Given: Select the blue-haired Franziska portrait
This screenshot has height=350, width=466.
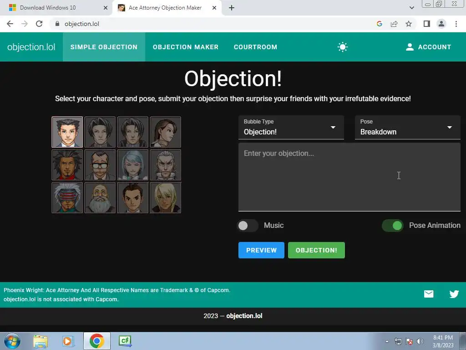Looking at the screenshot, I should tap(133, 165).
